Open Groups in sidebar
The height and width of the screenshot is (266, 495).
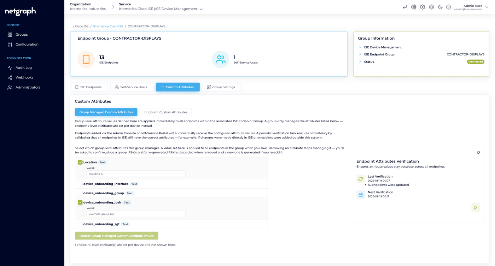[x=22, y=35]
